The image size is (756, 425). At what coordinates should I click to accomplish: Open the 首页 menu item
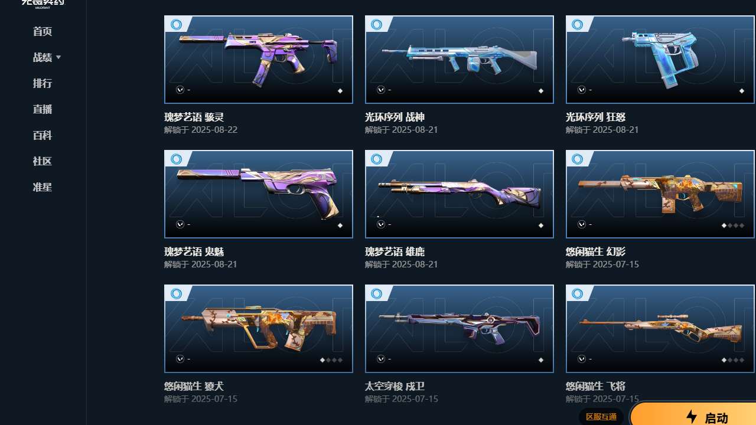[43, 31]
